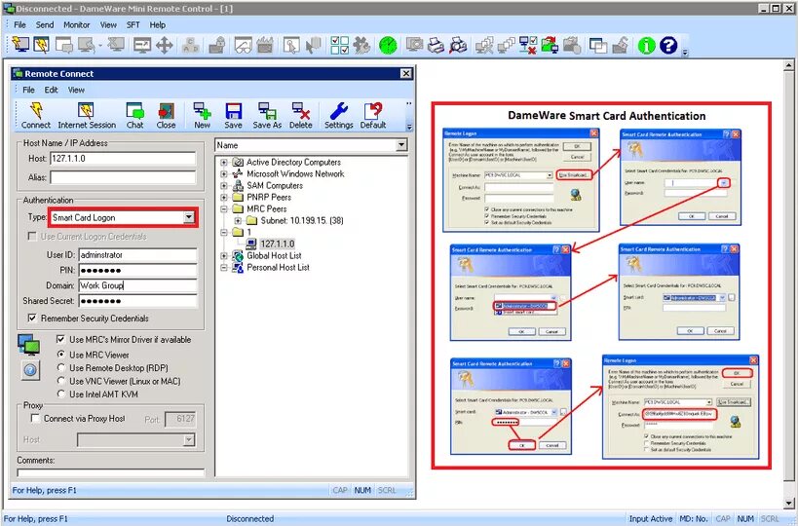Open Chat in the Remote Connect toolbar

(x=134, y=116)
